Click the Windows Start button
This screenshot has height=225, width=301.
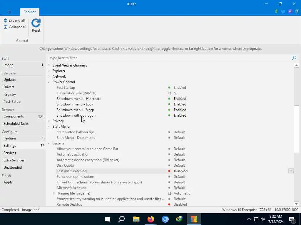click(x=107, y=219)
